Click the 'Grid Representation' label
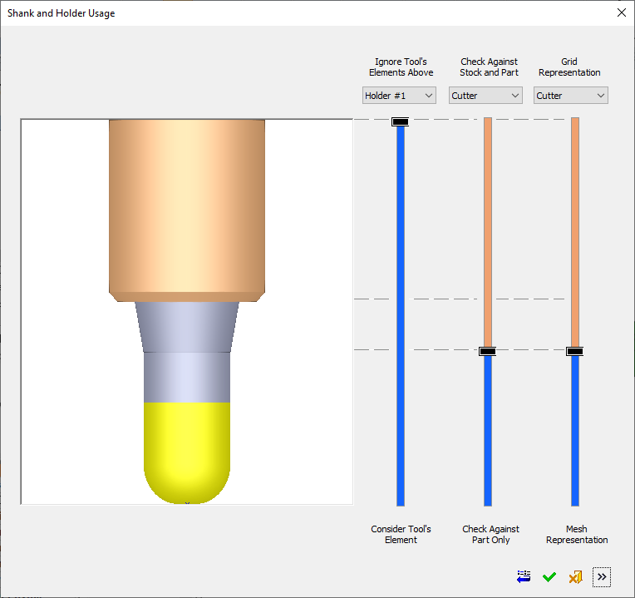Screen dimensions: 635x598 pyautogui.click(x=569, y=67)
